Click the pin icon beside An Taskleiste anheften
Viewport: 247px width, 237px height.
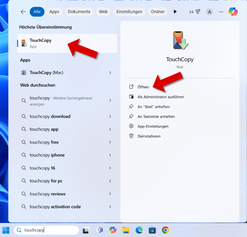point(131,116)
